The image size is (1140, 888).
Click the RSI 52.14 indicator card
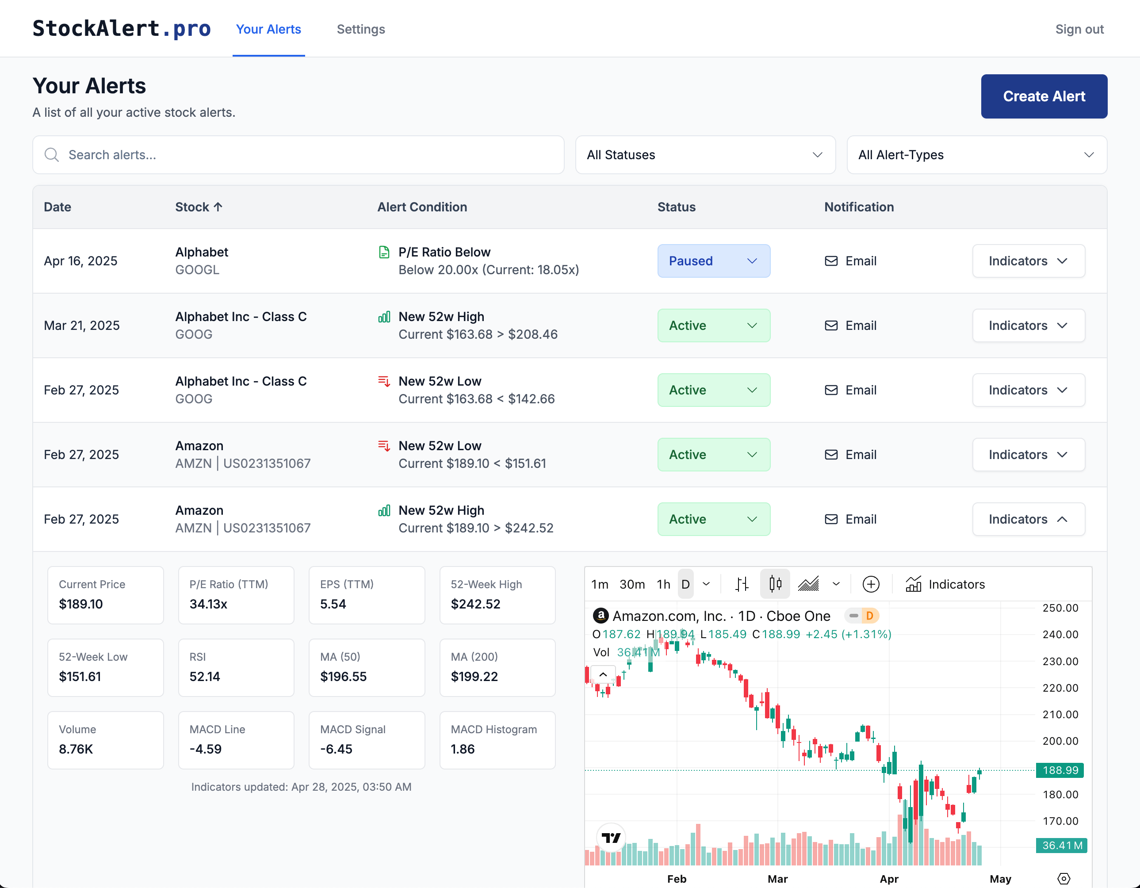(x=236, y=668)
